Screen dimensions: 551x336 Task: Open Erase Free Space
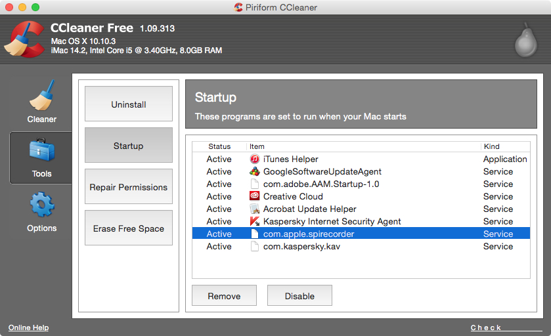tap(129, 228)
